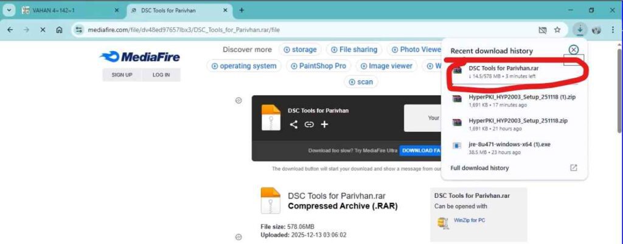This screenshot has width=623, height=244.
Task: Open the profile avatar menu
Action: tap(596, 30)
